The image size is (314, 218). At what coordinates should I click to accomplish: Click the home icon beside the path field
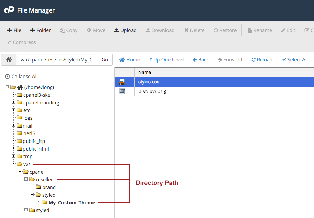(x=9, y=60)
